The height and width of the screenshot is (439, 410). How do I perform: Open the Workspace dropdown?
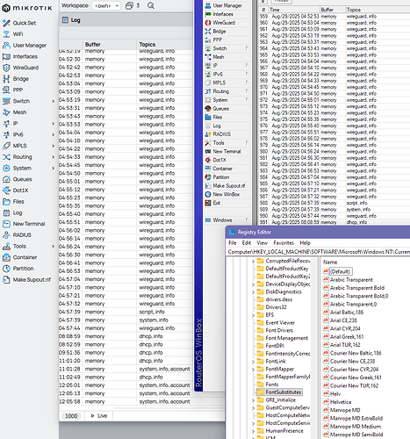coord(106,5)
